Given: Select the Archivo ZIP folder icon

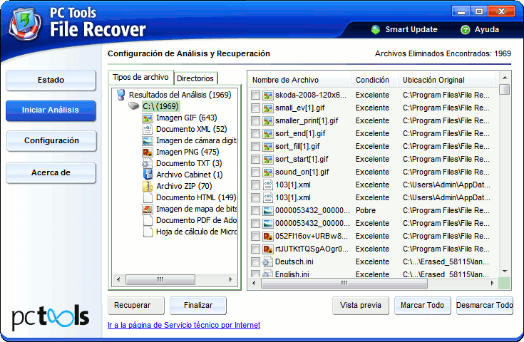Looking at the screenshot, I should pyautogui.click(x=148, y=186).
